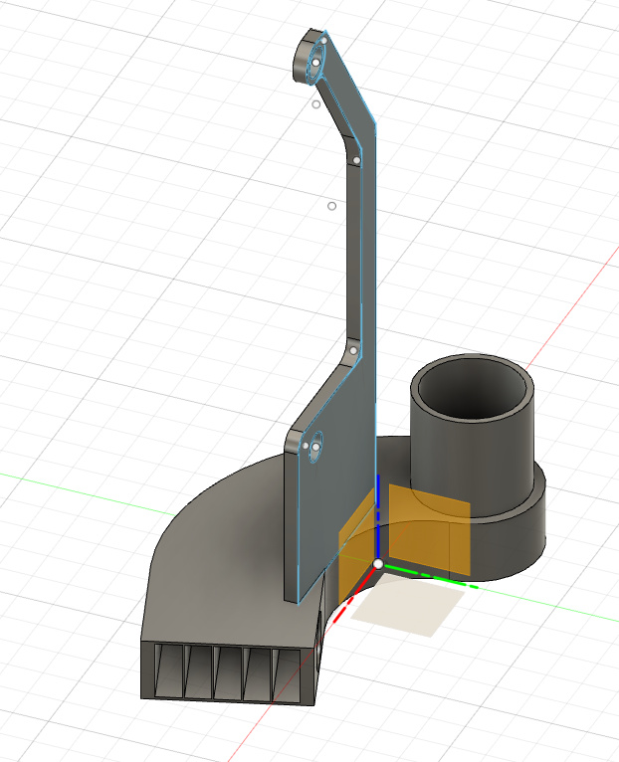Screen dimensions: 619x762
Task: Pick the hollow sketch point just below the top boss
Action: coord(316,104)
